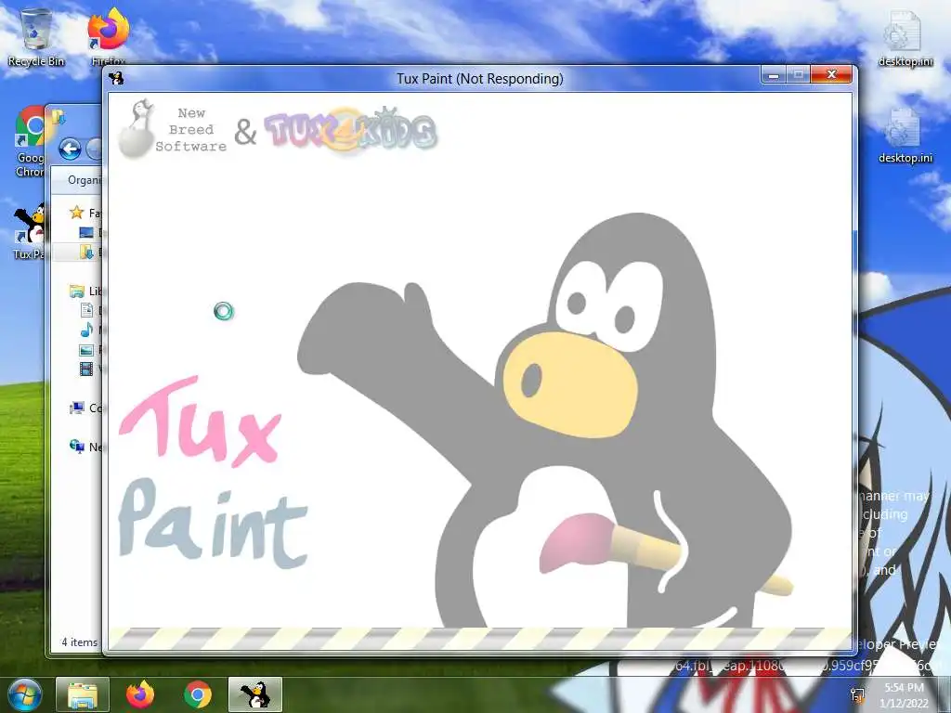This screenshot has height=713, width=951.
Task: Launch Chrome from the taskbar
Action: tap(198, 694)
